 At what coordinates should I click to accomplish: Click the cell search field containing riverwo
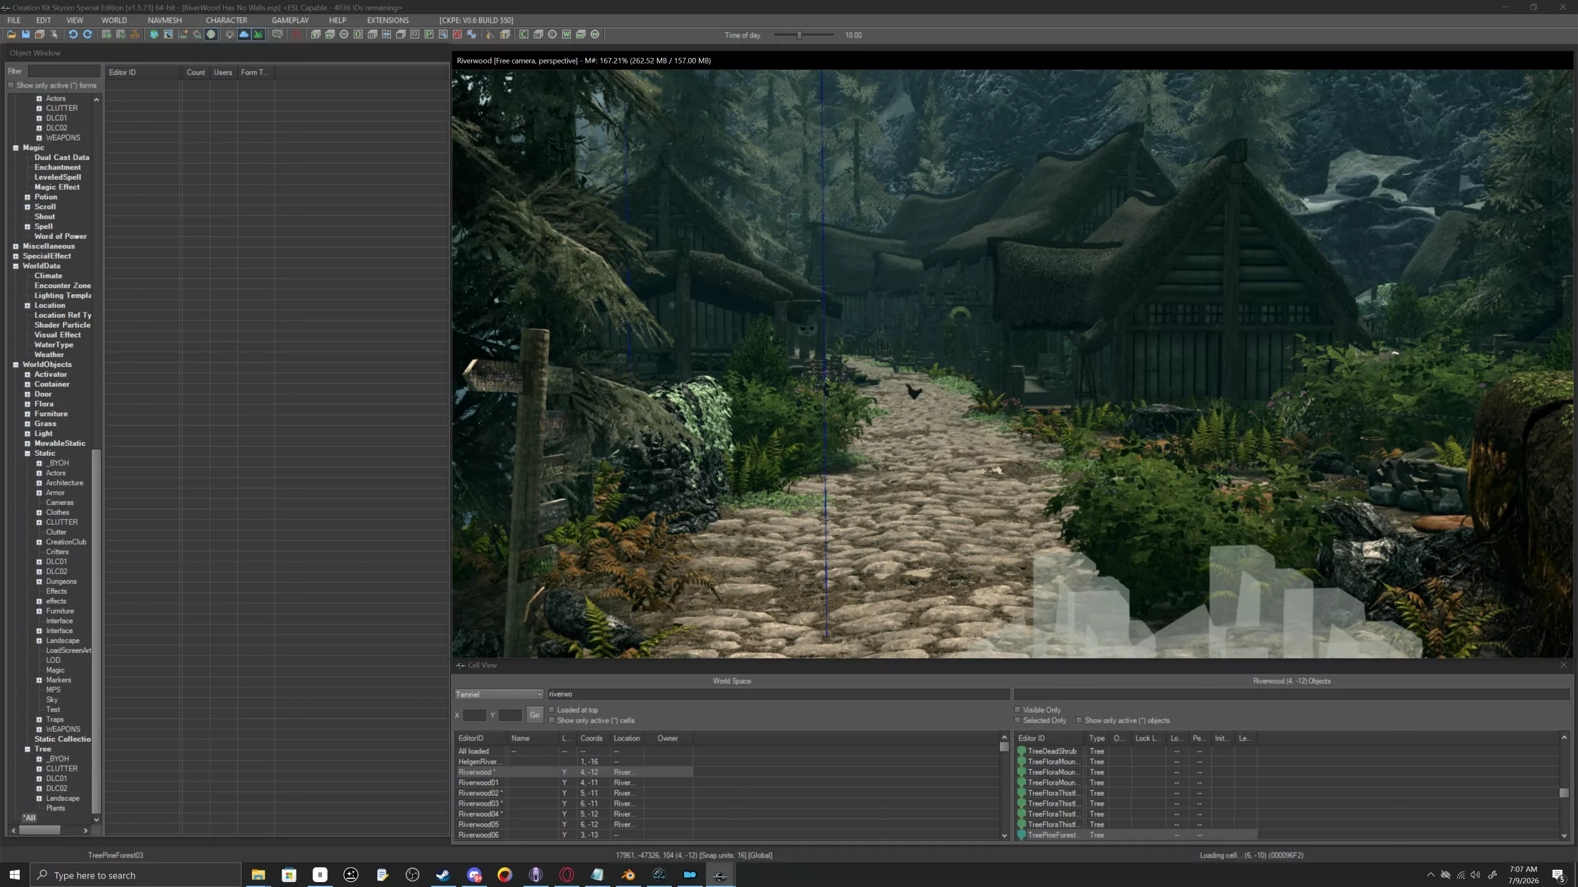pyautogui.click(x=778, y=694)
